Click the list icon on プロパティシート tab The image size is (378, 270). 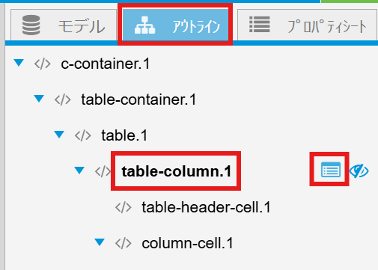click(260, 25)
